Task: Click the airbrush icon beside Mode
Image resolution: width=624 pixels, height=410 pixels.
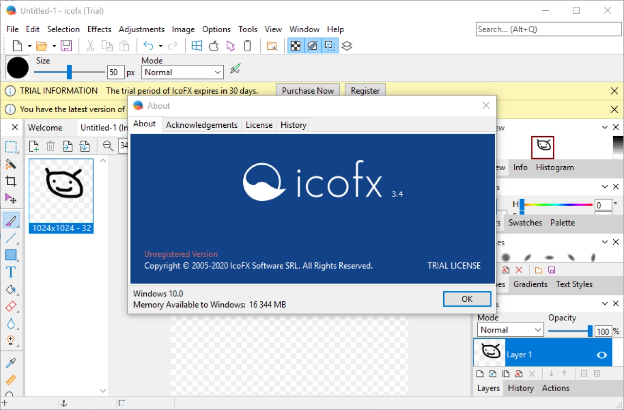Action: [236, 69]
